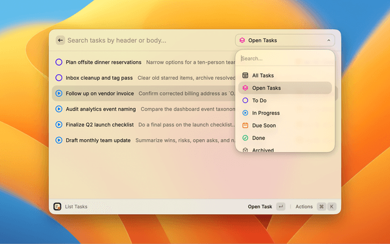Image resolution: width=390 pixels, height=244 pixels.
Task: Go back using the arrow button
Action: pyautogui.click(x=60, y=40)
